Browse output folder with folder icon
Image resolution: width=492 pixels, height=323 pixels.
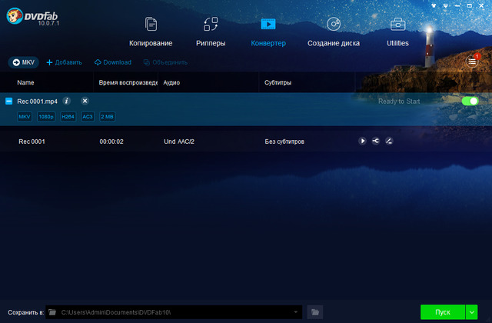pos(314,311)
